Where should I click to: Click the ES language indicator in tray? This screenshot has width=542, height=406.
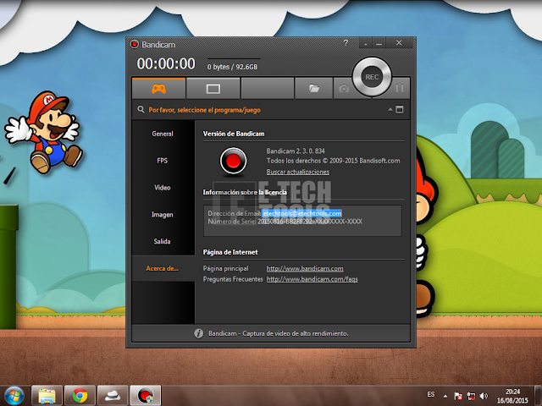tap(431, 394)
